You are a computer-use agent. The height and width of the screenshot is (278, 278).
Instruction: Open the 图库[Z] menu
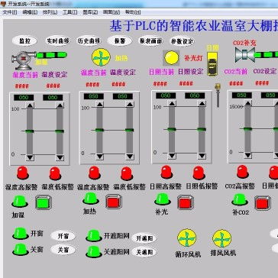tap(90, 12)
